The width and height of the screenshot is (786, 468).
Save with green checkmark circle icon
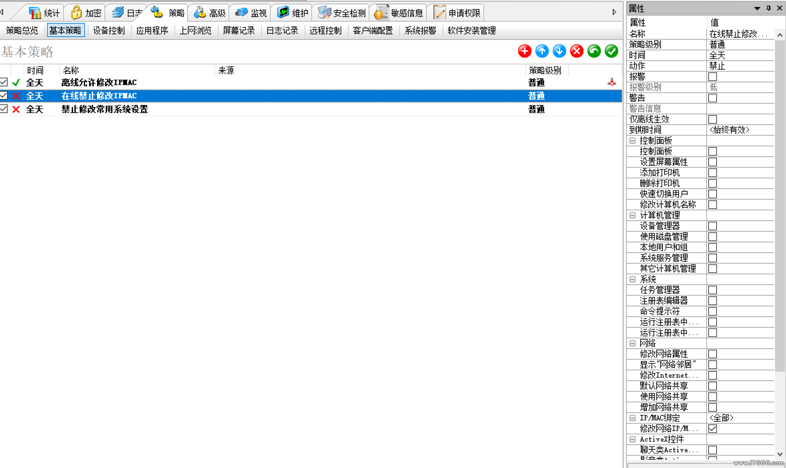point(611,51)
